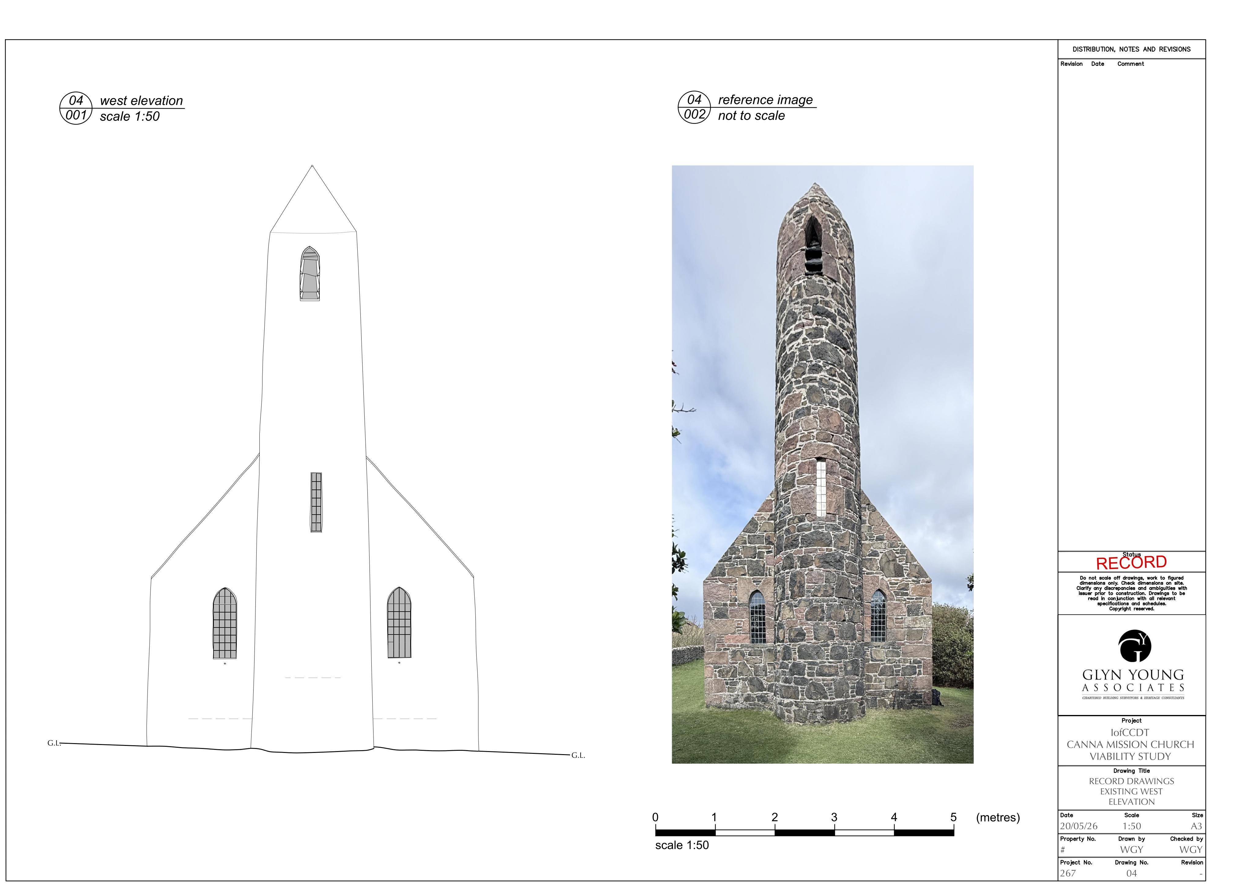Image resolution: width=1253 pixels, height=886 pixels.
Task: Click the right 'G.L.' ground level label
Action: [578, 756]
